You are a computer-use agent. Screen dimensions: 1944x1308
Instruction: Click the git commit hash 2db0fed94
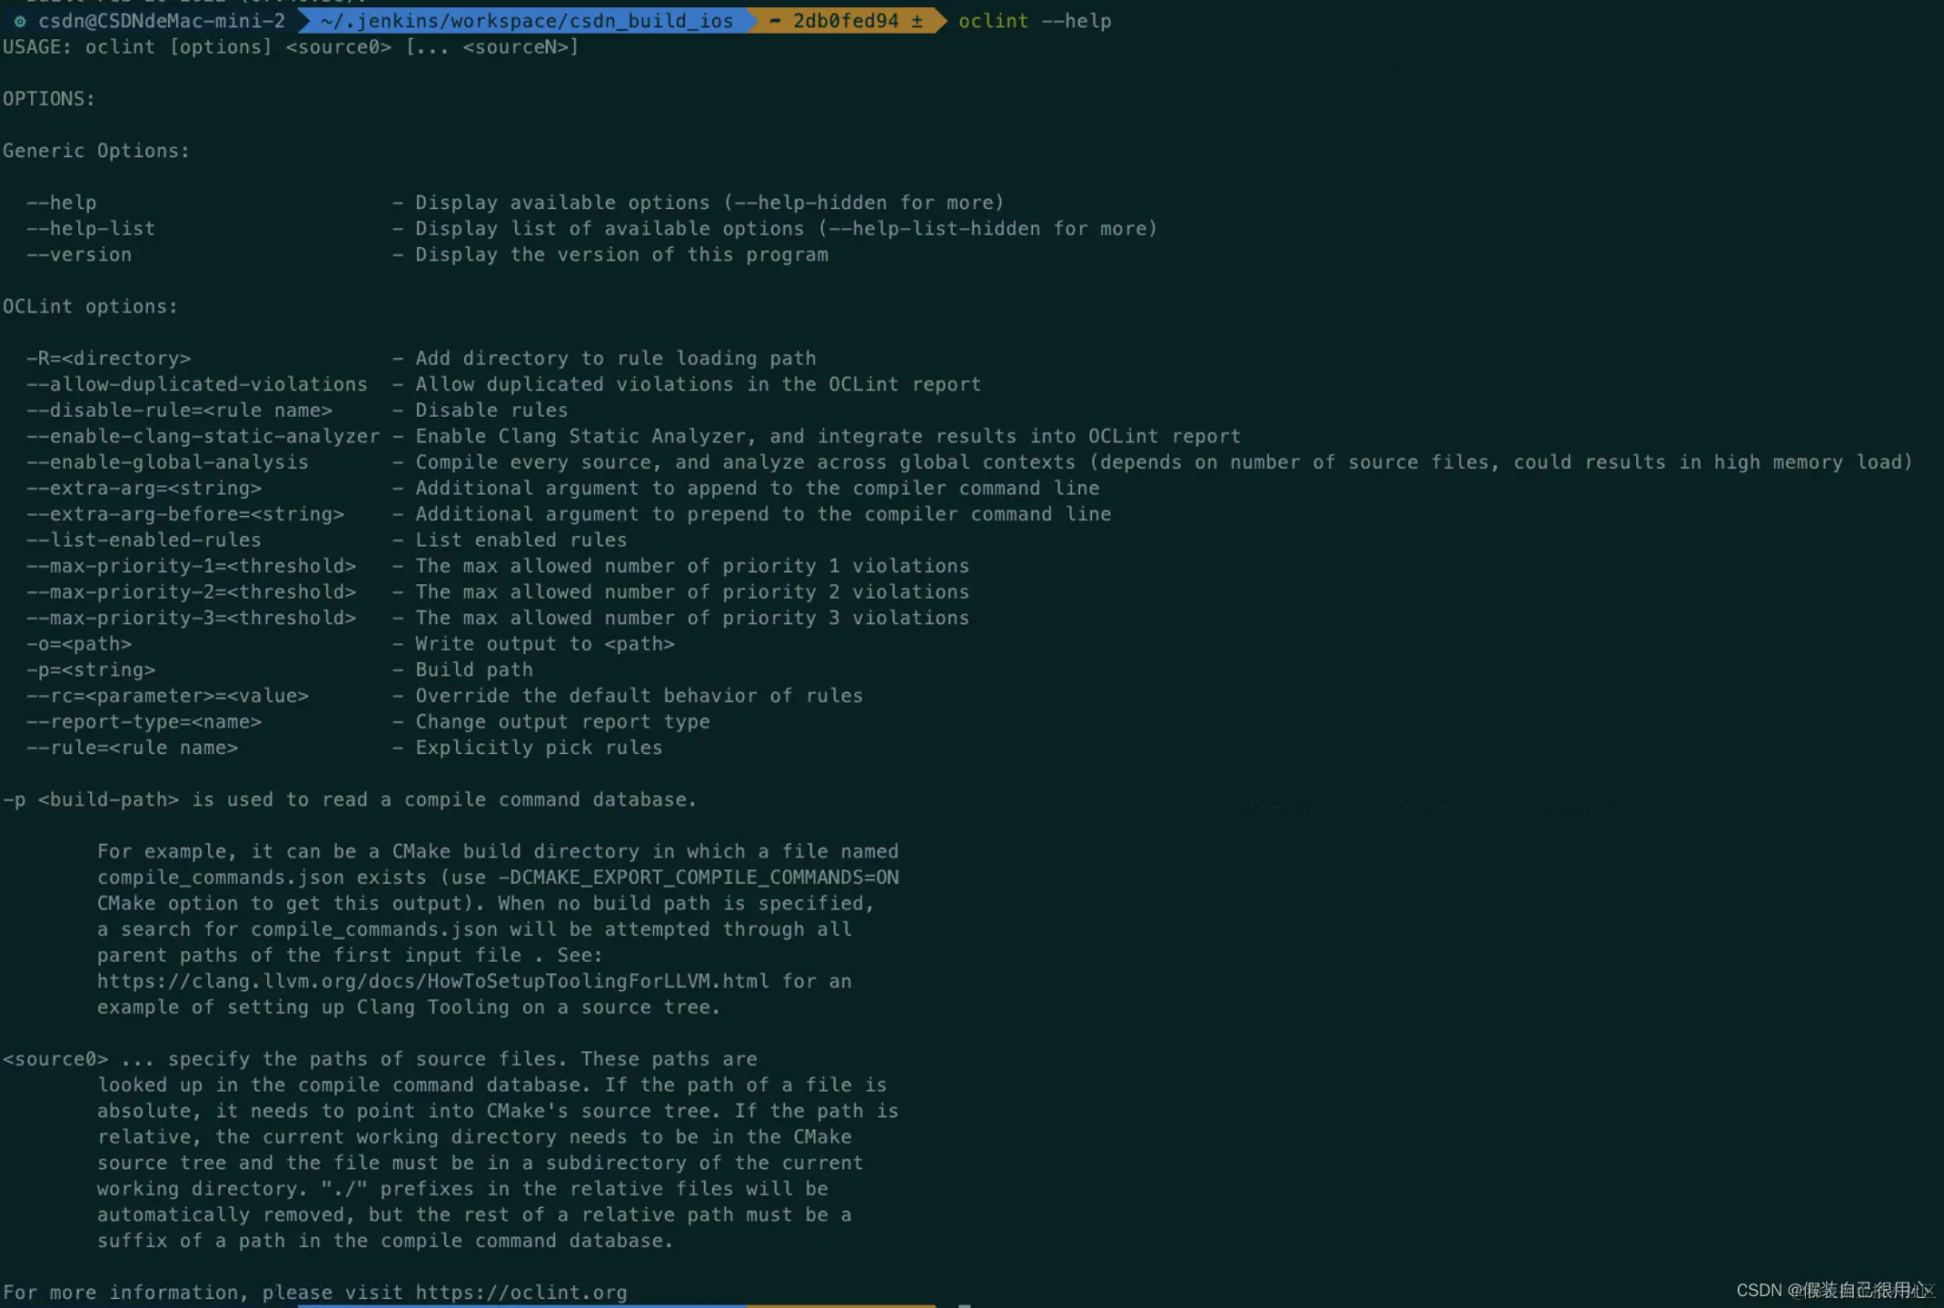coord(846,21)
